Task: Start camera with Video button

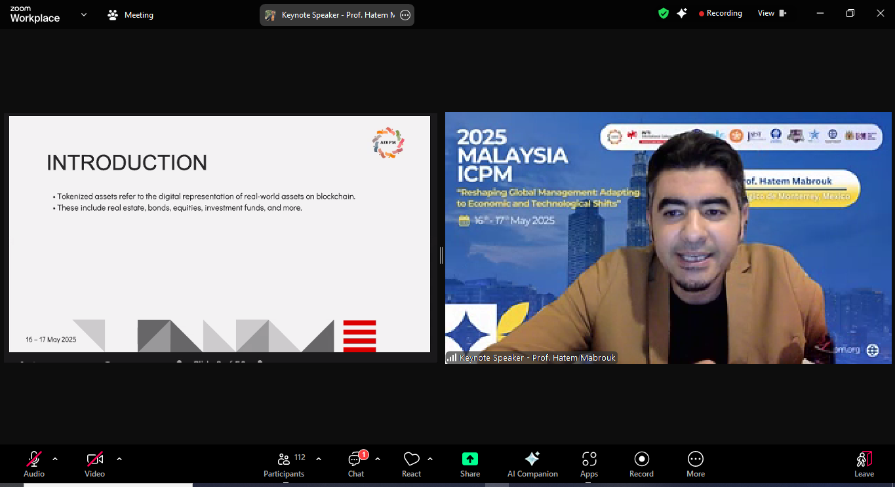Action: click(94, 464)
